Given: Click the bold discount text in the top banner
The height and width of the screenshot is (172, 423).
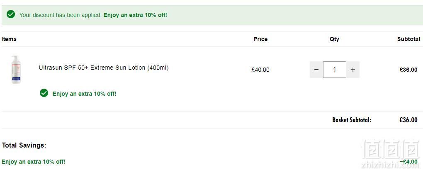Looking at the screenshot, I should [x=135, y=15].
